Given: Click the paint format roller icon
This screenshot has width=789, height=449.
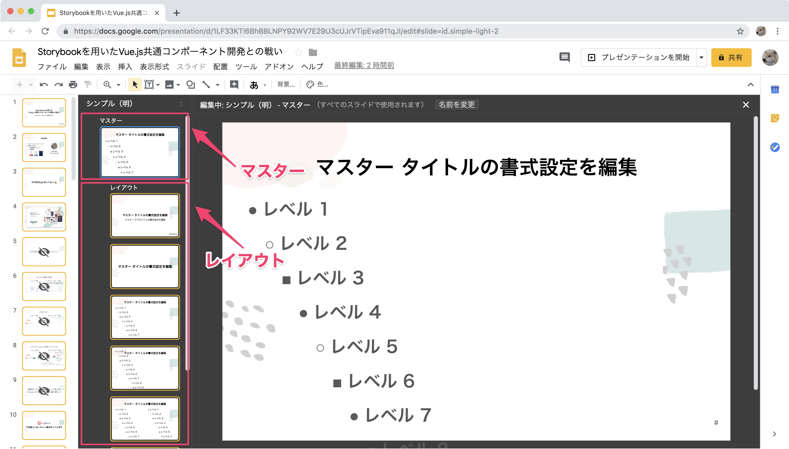Looking at the screenshot, I should pyautogui.click(x=88, y=85).
